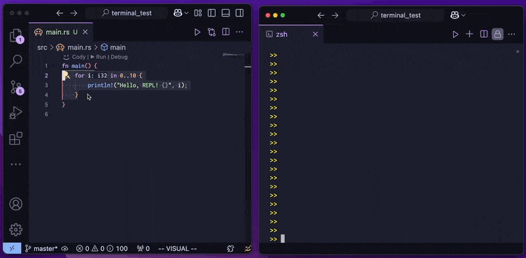Image resolution: width=526 pixels, height=258 pixels.
Task: Open Problems via errors and warnings count
Action: pos(102,249)
